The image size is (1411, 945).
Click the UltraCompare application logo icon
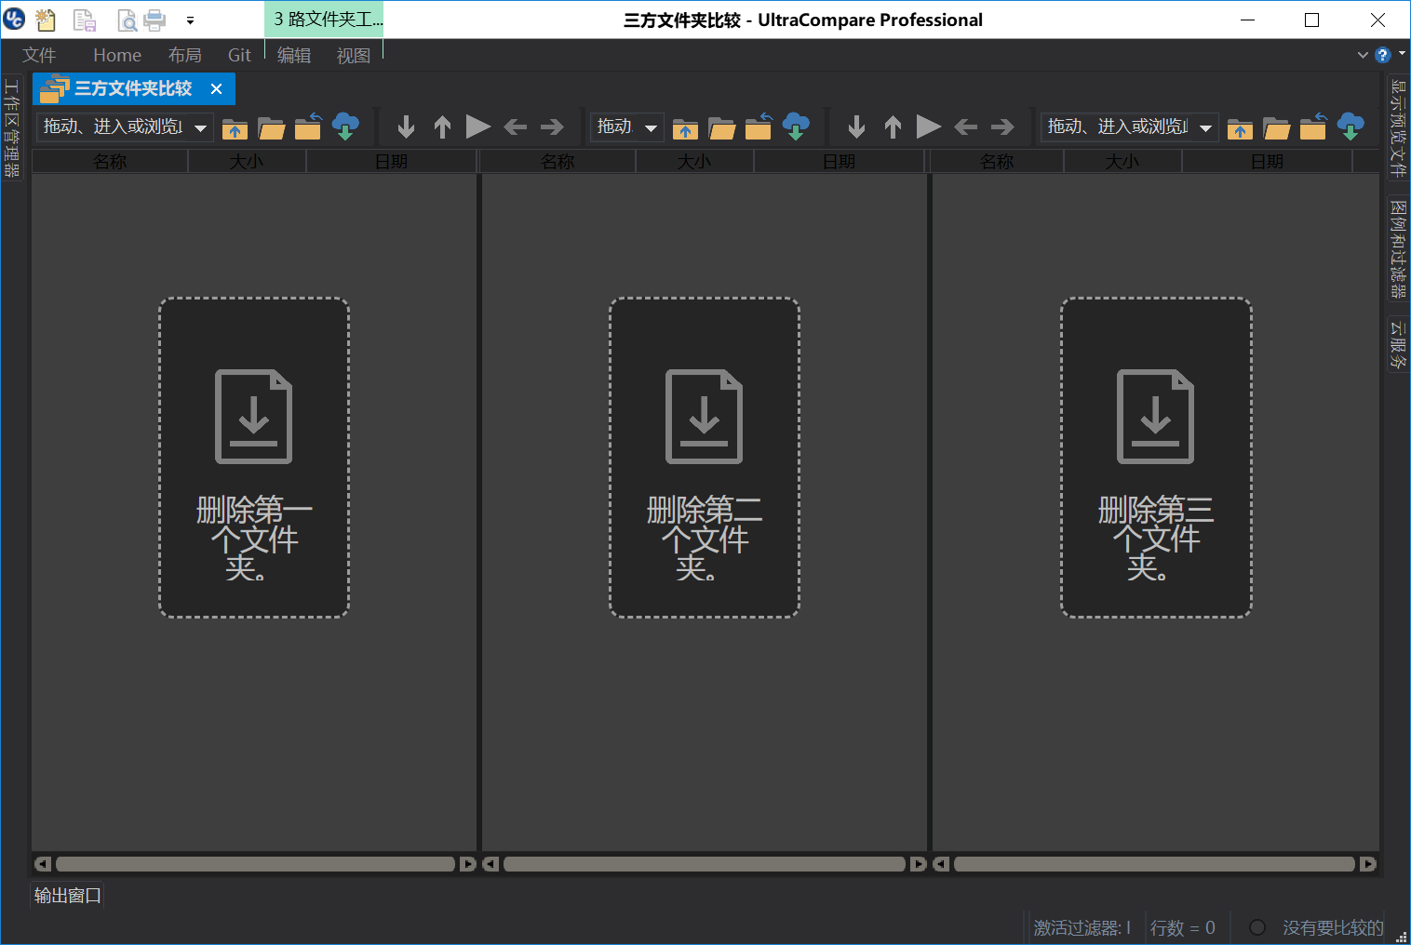coord(14,19)
